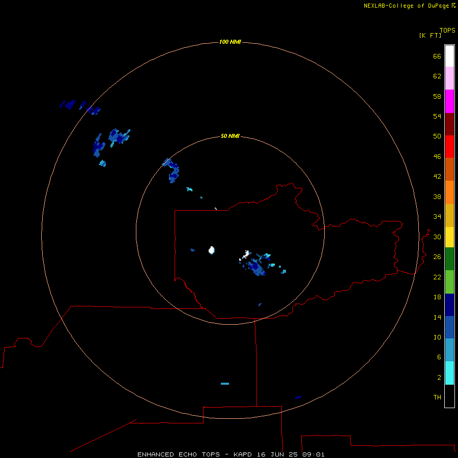Select the light green swatch near 22
The image size is (458, 458).
[449, 282]
